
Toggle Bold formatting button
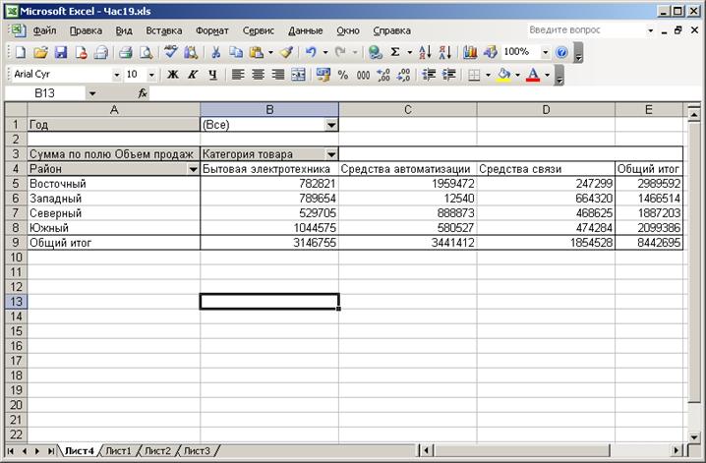[x=173, y=75]
